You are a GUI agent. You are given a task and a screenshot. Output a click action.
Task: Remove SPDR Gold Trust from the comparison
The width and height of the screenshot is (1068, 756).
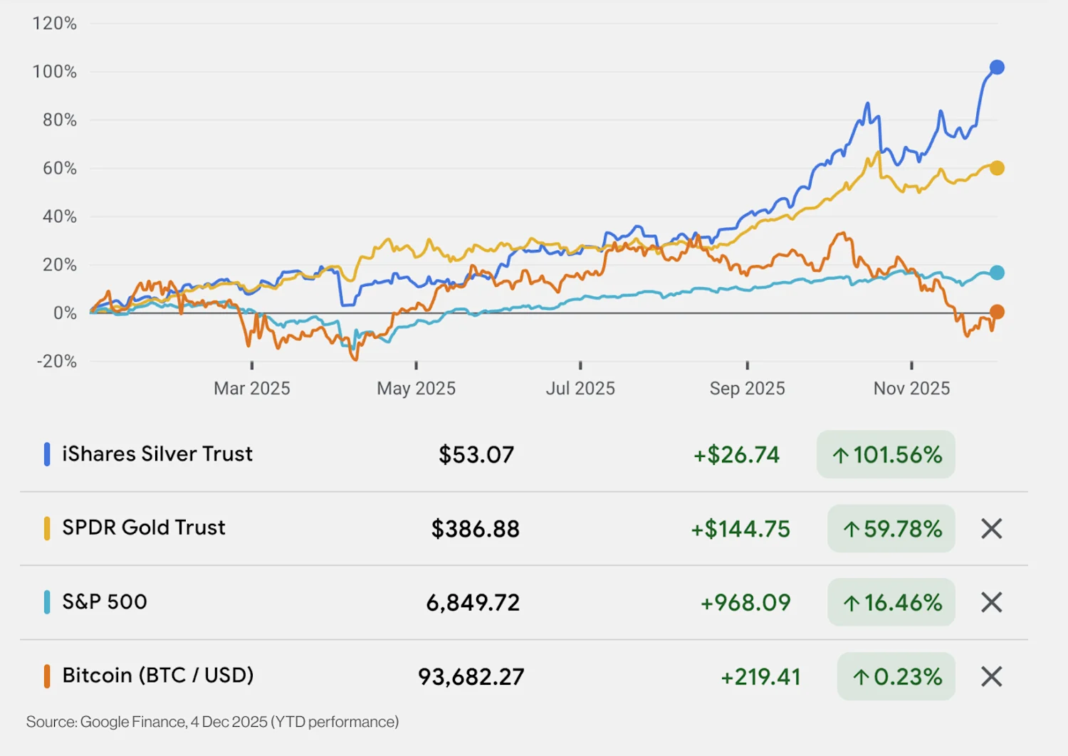point(990,528)
